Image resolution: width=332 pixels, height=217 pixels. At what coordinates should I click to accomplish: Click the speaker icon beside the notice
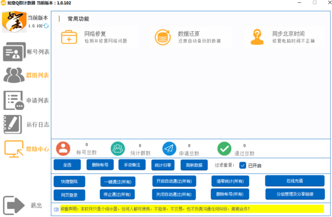click(x=56, y=209)
